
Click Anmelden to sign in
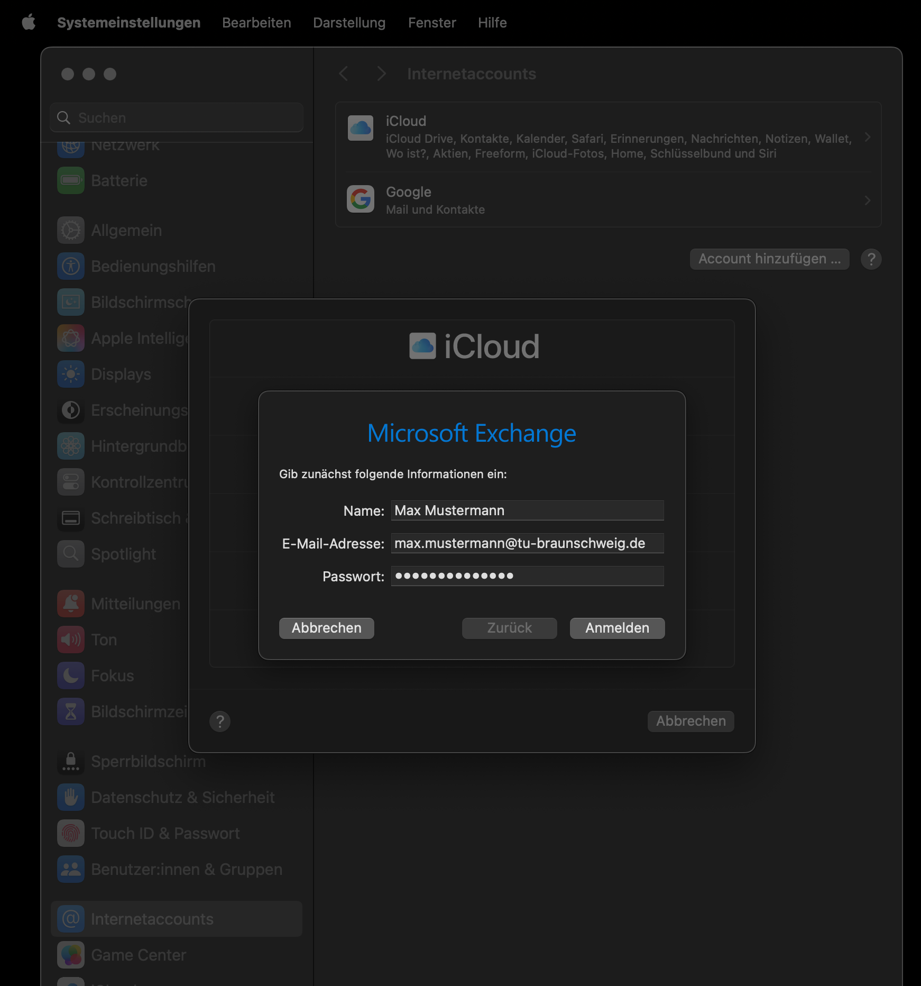tap(617, 628)
